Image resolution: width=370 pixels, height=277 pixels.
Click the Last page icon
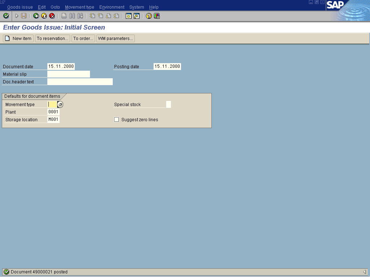tap(116, 16)
